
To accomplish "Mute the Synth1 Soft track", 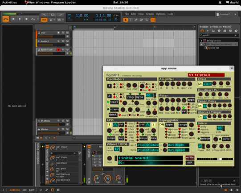I will (67, 49).
